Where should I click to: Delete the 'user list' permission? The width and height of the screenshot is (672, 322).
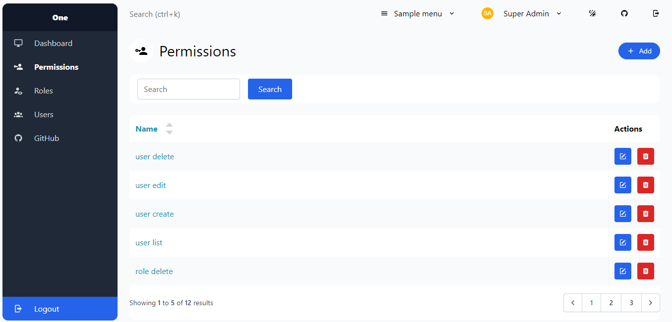point(646,242)
